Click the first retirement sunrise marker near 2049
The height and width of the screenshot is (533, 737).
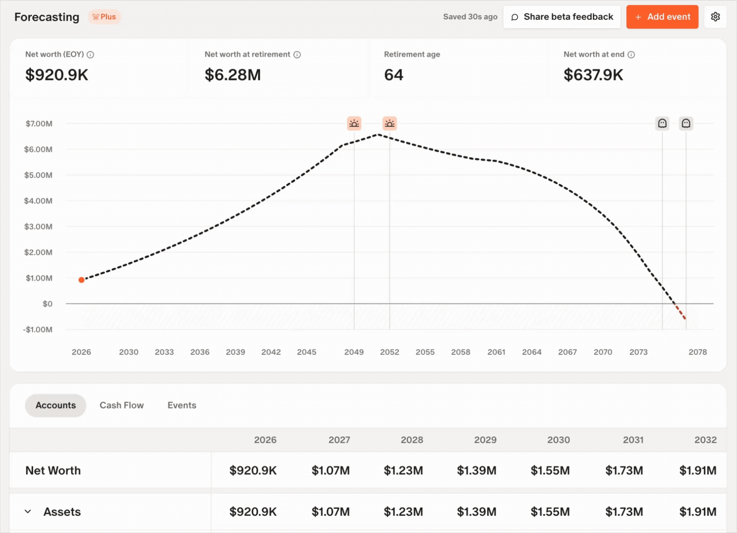(x=354, y=123)
